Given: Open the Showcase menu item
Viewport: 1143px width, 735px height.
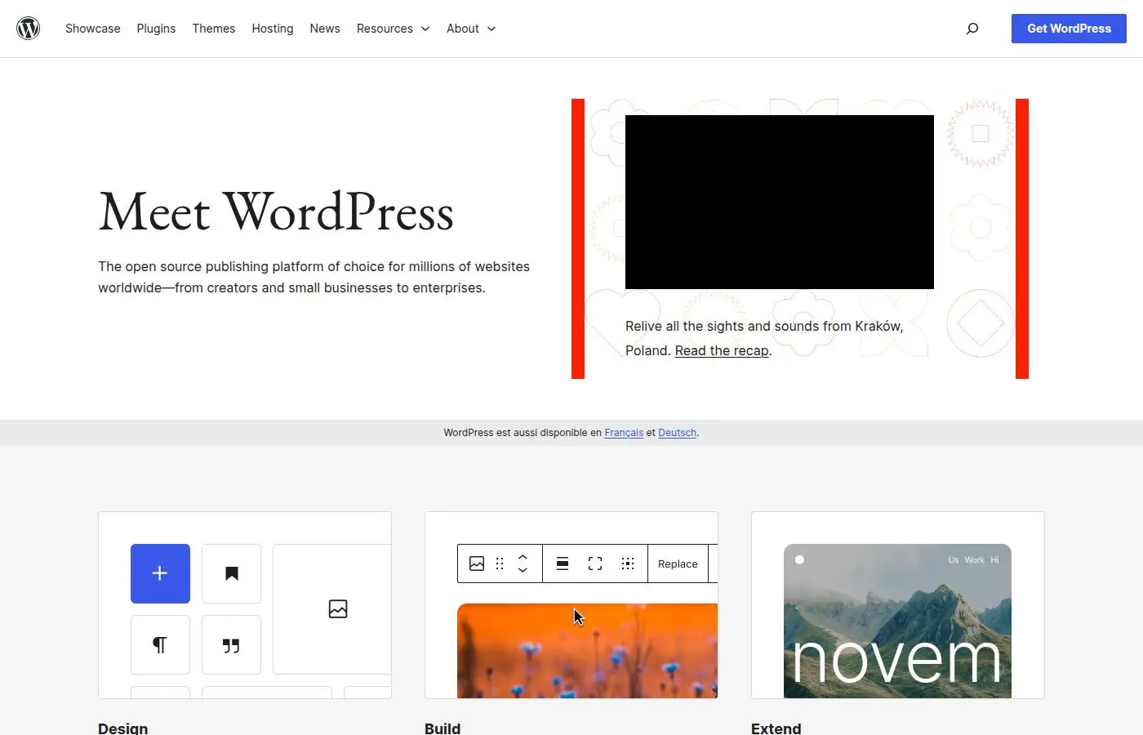Looking at the screenshot, I should [93, 29].
